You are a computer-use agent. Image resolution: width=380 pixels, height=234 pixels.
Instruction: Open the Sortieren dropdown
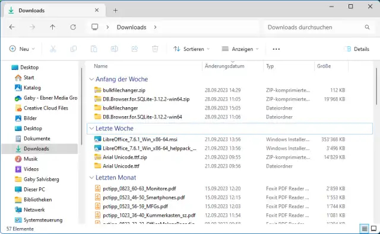click(x=191, y=49)
